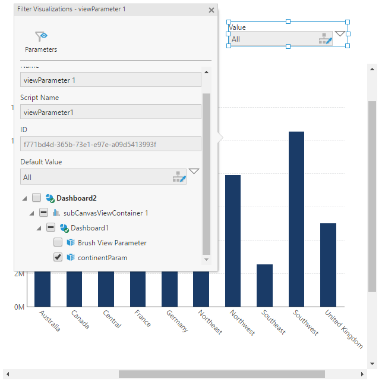Collapse the Dashboard1 tree node
This screenshot has height=390, width=382.
coord(39,228)
